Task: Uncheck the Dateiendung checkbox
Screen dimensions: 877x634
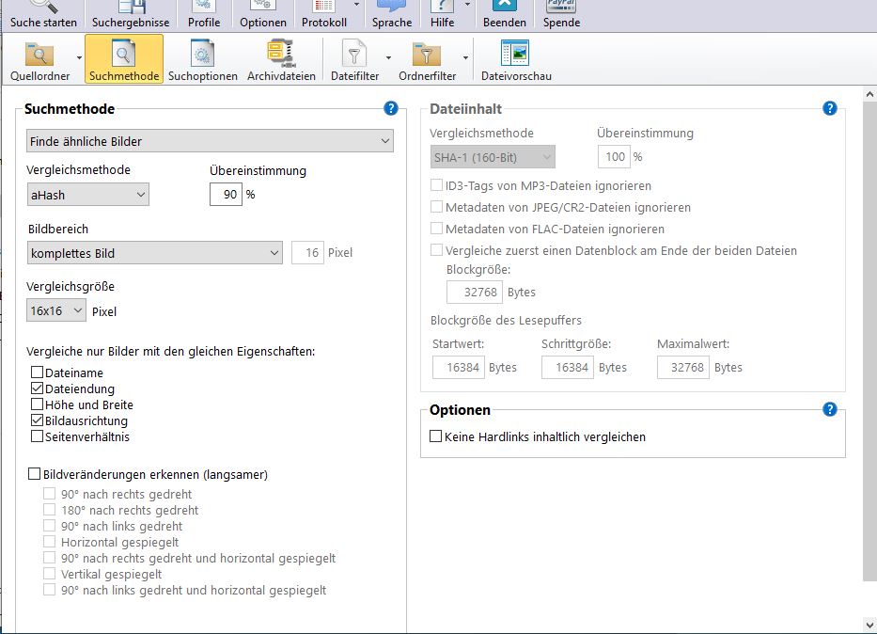Action: pos(38,389)
